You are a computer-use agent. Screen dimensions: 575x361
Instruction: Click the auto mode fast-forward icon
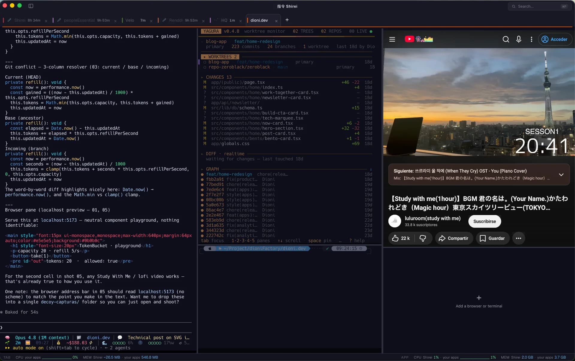pyautogui.click(x=7, y=348)
